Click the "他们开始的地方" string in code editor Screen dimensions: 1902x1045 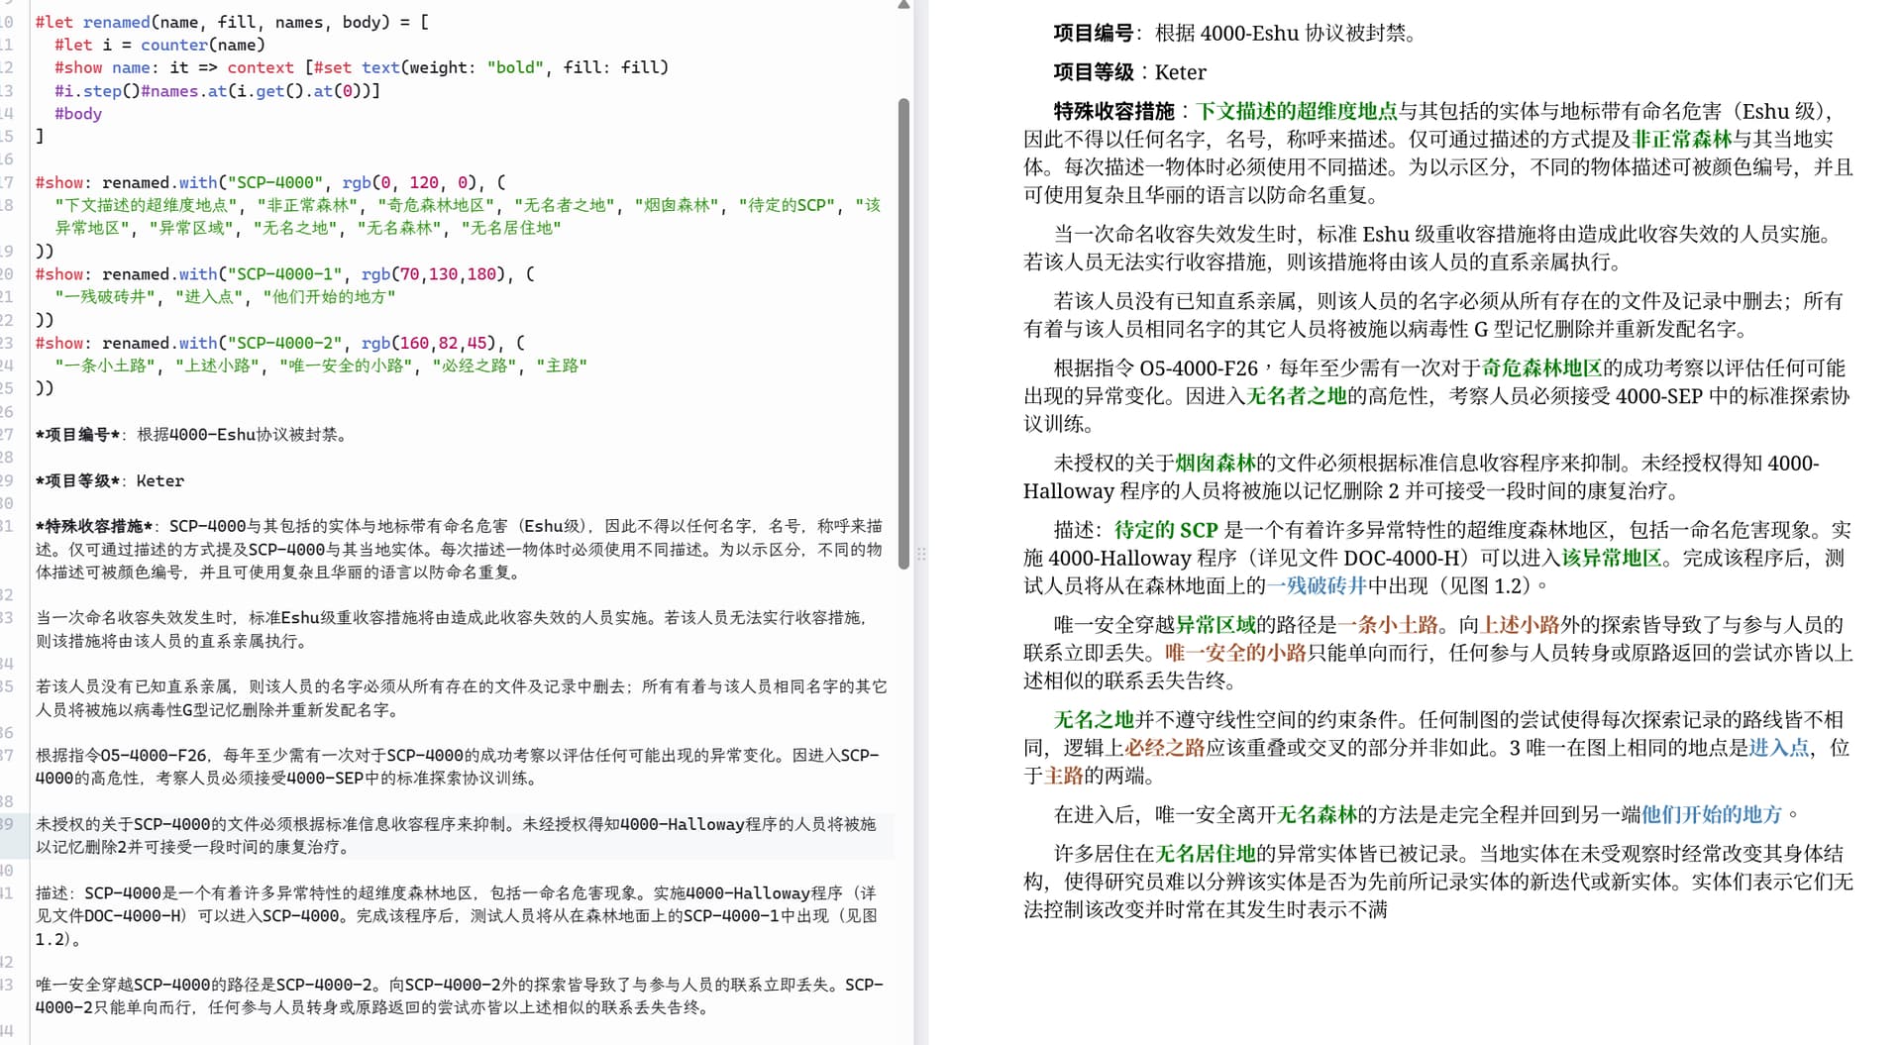point(329,296)
